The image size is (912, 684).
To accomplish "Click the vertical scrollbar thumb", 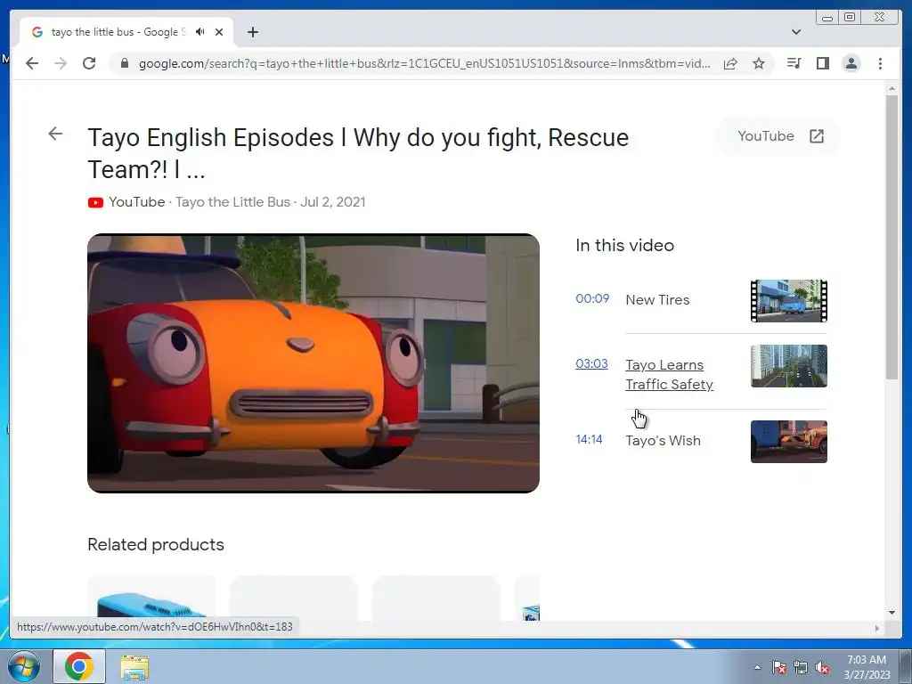I will click(x=892, y=237).
